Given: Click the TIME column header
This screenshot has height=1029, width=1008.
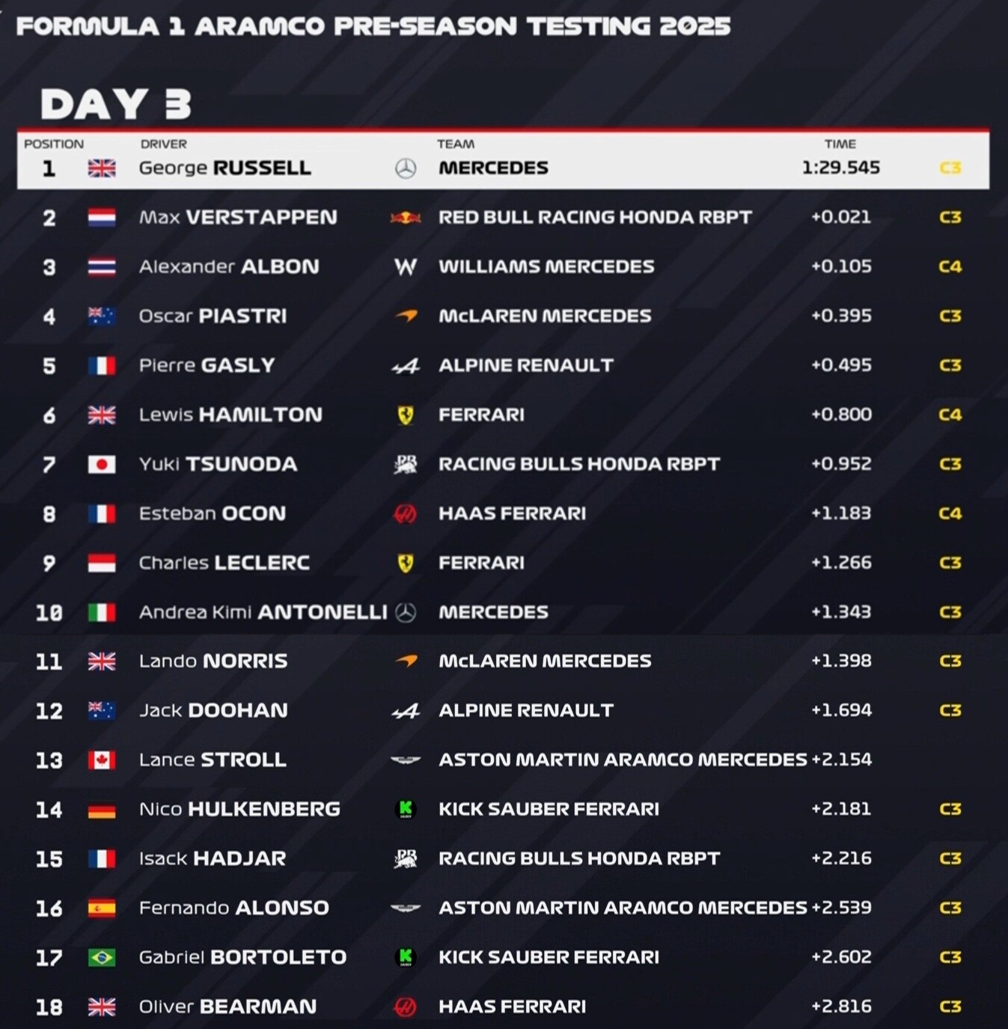Looking at the screenshot, I should point(840,144).
